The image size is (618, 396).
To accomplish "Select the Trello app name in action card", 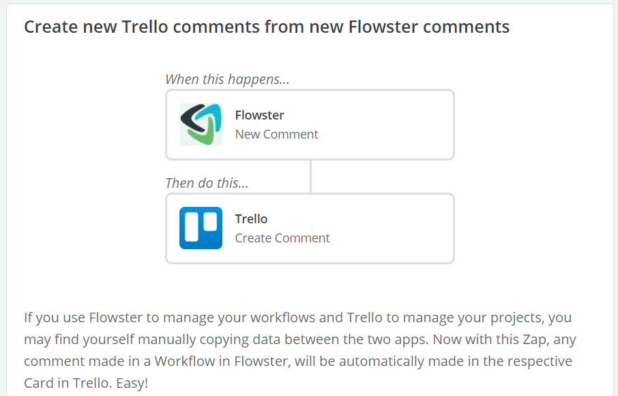I will (251, 219).
